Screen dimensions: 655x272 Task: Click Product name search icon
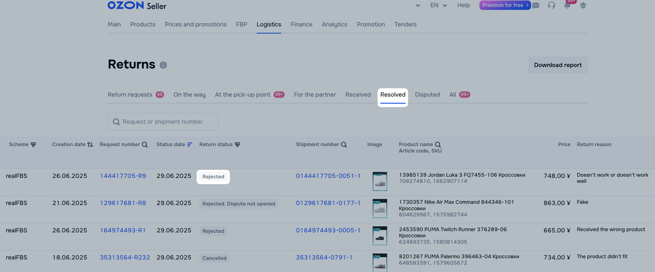coord(438,145)
